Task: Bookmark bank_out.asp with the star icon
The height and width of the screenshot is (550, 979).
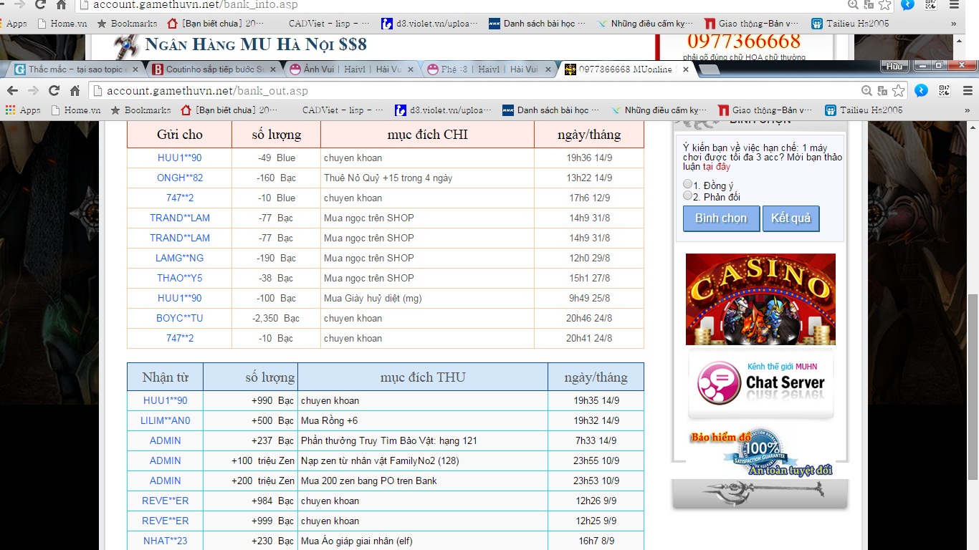Action: pos(899,91)
